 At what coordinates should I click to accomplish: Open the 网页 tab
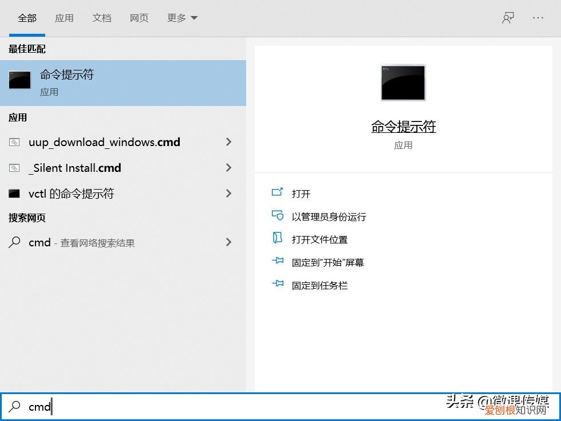(x=139, y=18)
